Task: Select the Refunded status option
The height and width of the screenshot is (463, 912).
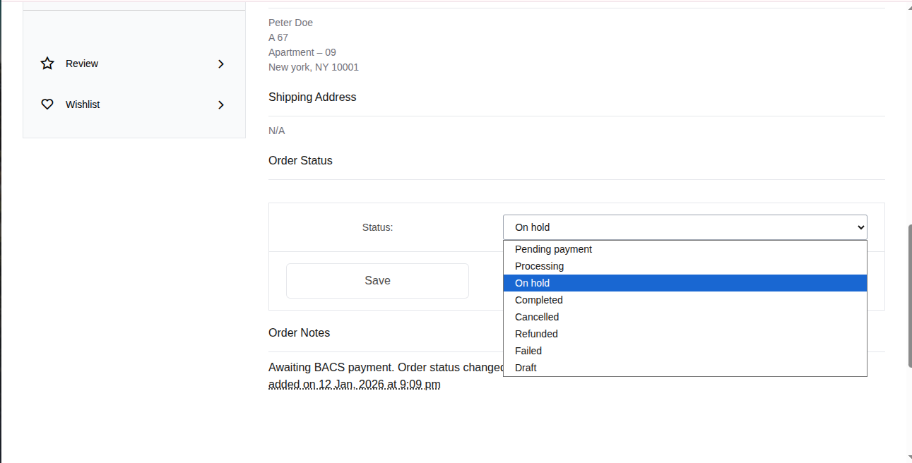Action: point(536,334)
